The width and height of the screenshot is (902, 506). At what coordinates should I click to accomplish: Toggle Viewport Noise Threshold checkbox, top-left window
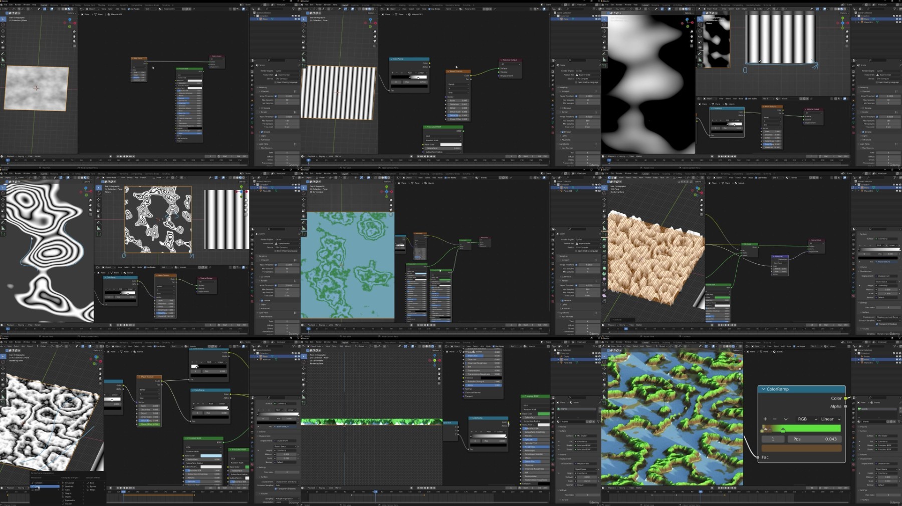(x=276, y=96)
